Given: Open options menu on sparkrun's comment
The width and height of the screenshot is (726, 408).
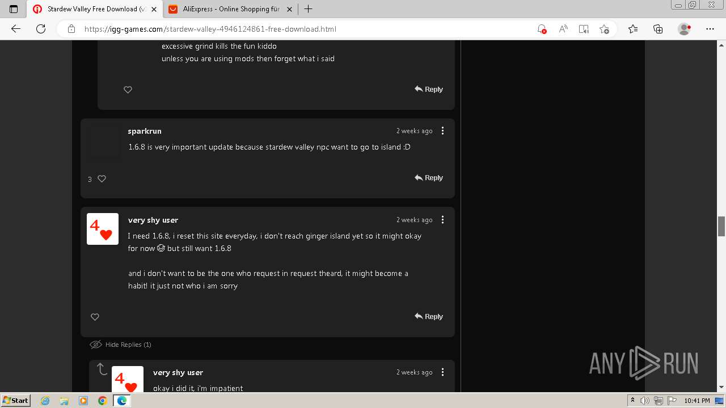Looking at the screenshot, I should click(443, 131).
